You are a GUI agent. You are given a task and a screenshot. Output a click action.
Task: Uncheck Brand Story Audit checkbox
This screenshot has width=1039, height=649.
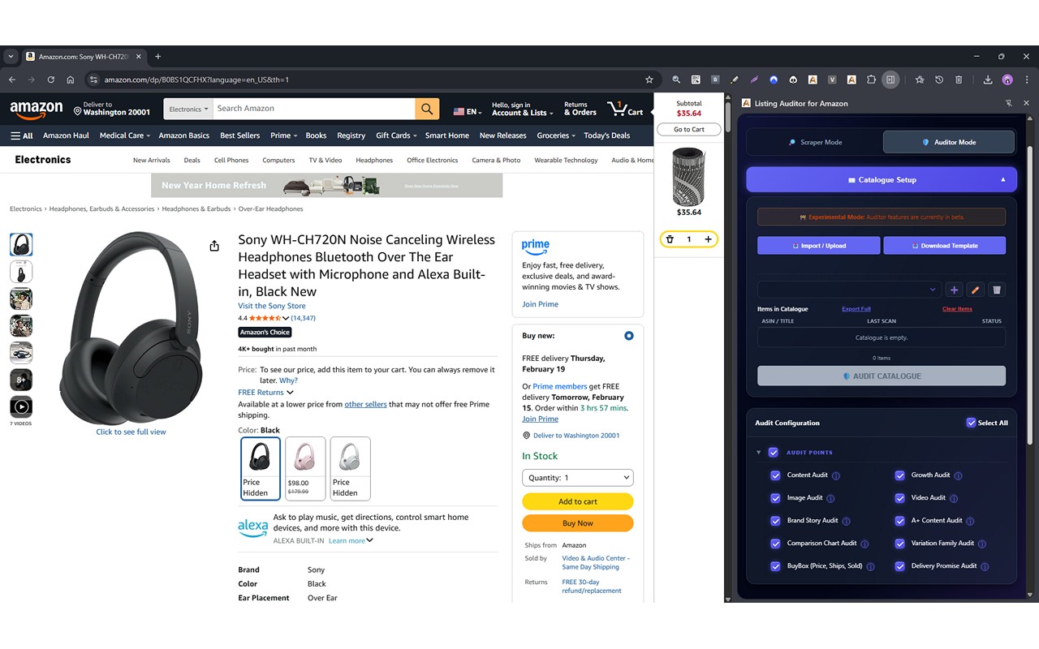775,521
